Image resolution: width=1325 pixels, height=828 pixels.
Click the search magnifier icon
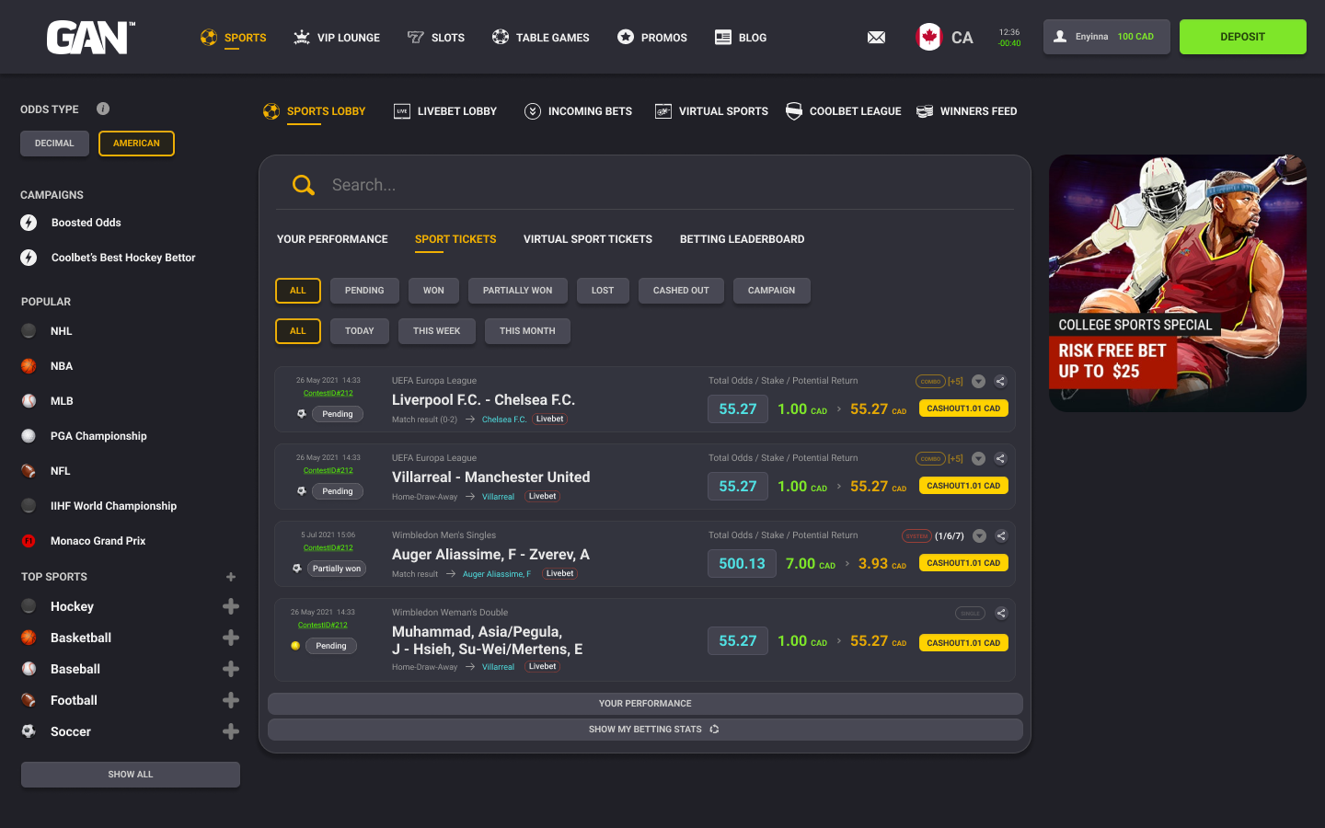303,185
